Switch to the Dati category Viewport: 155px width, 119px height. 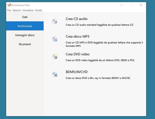pos(25,17)
